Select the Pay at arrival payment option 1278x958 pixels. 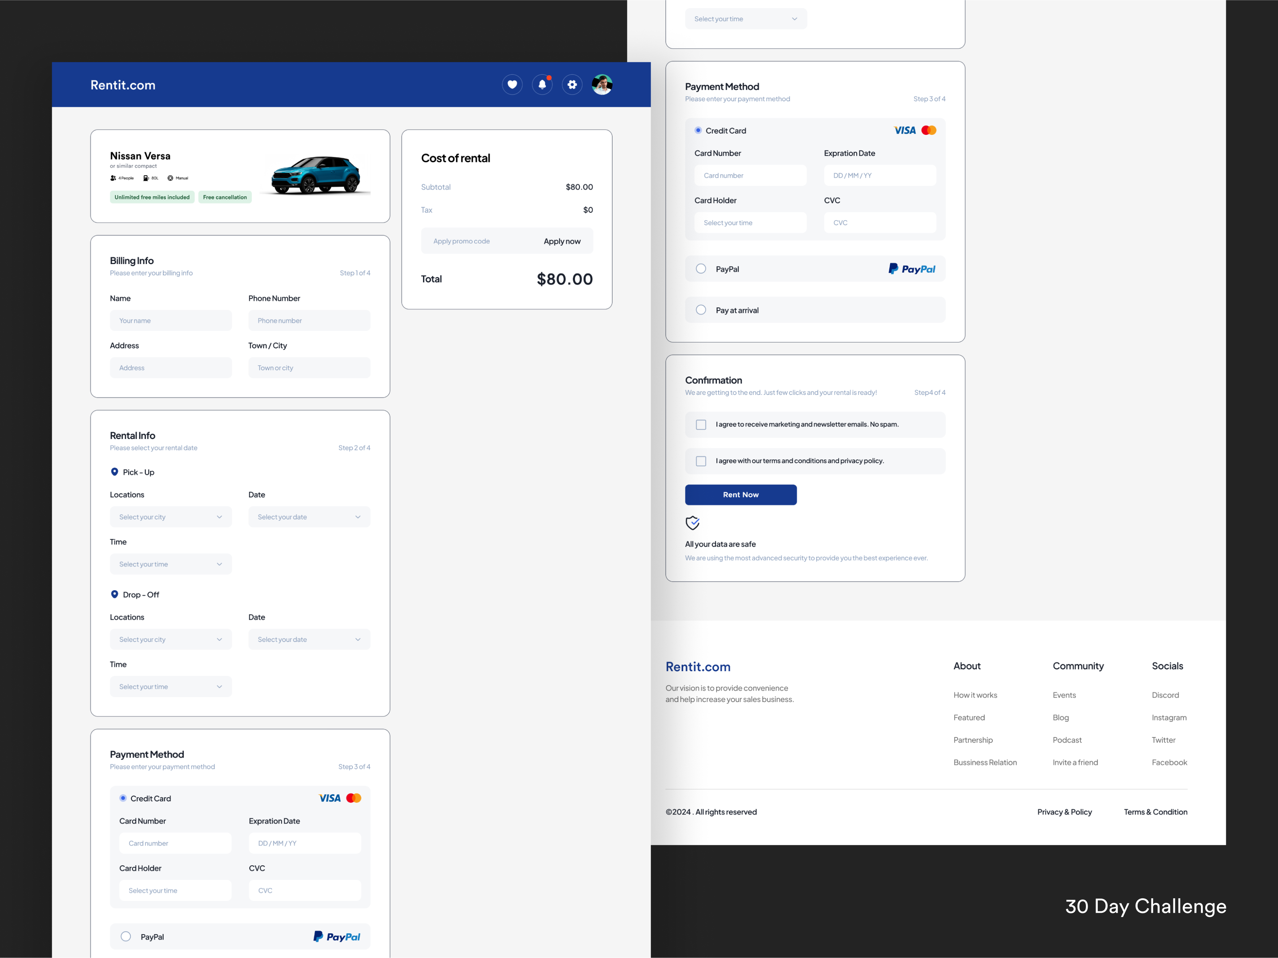pyautogui.click(x=701, y=310)
